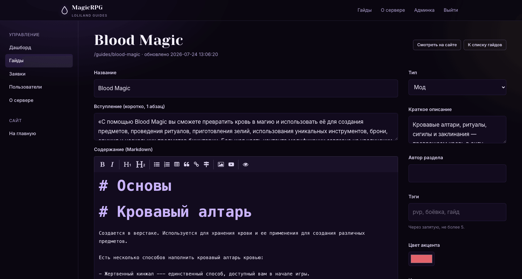Screen dimensions: 522x279
Task: Click the '# Основы' heading in the editor
Action: click(135, 186)
